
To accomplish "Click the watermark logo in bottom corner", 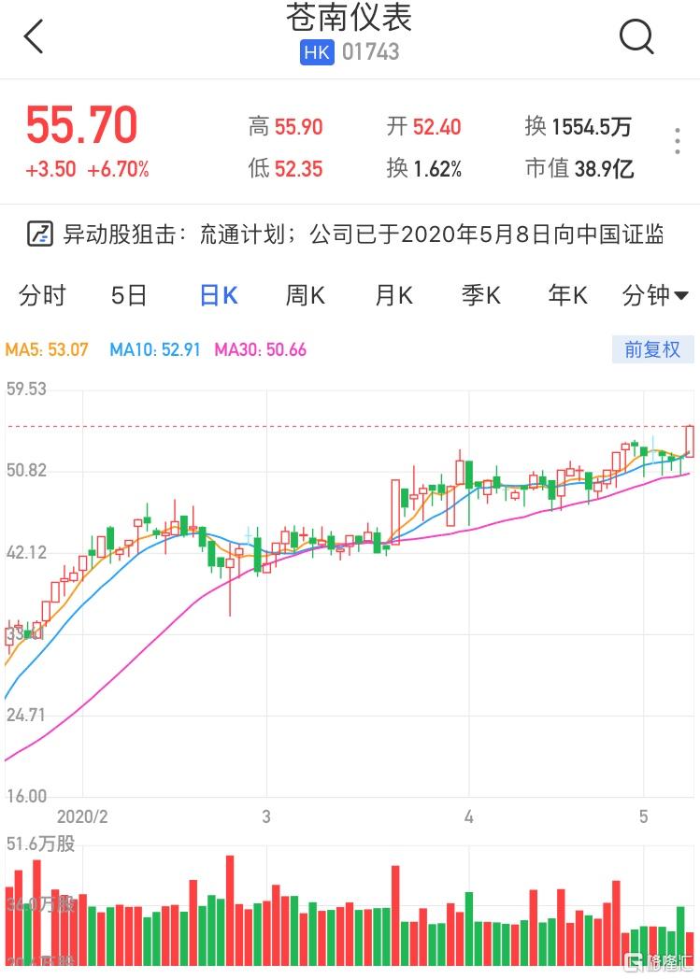I will coord(659,961).
